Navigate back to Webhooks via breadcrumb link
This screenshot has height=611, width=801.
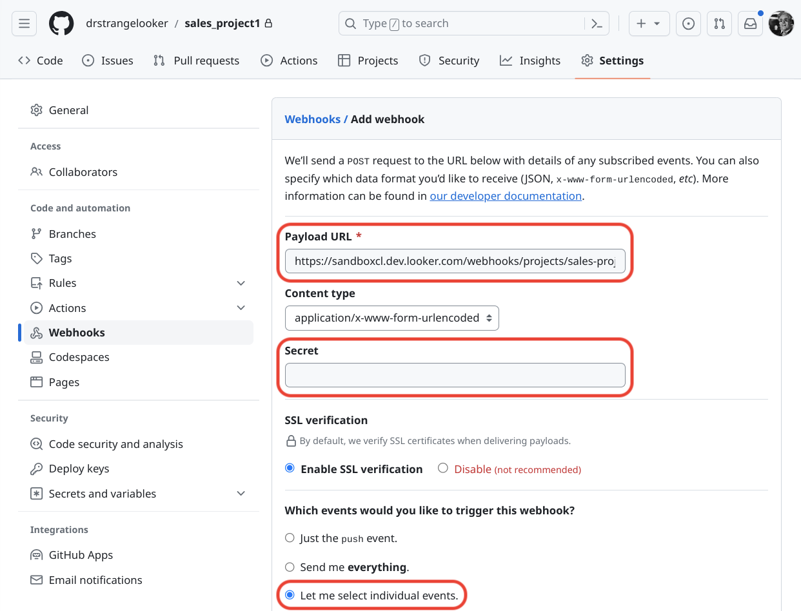pyautogui.click(x=313, y=119)
